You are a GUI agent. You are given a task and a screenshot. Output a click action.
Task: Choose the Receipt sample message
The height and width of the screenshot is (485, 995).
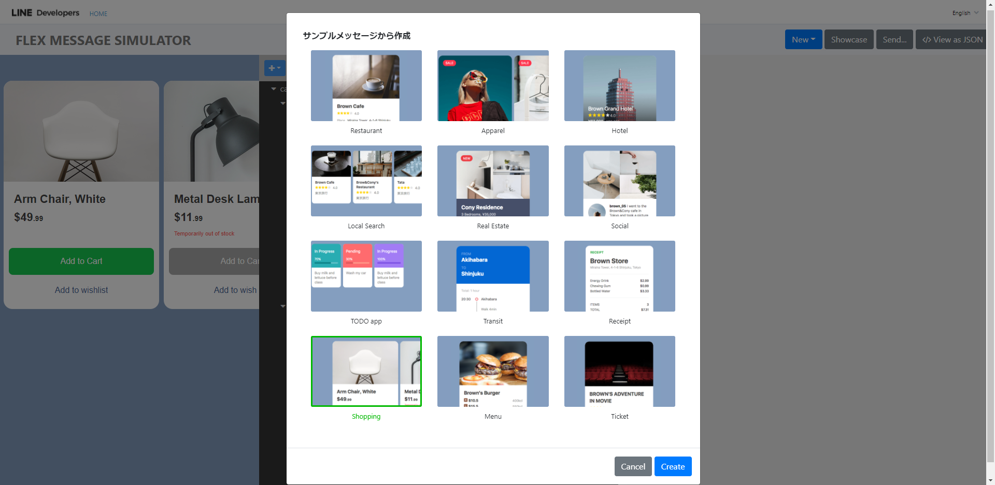619,276
